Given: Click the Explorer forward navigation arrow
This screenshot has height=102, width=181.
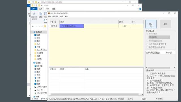Looking at the screenshot, I should 36,26.
